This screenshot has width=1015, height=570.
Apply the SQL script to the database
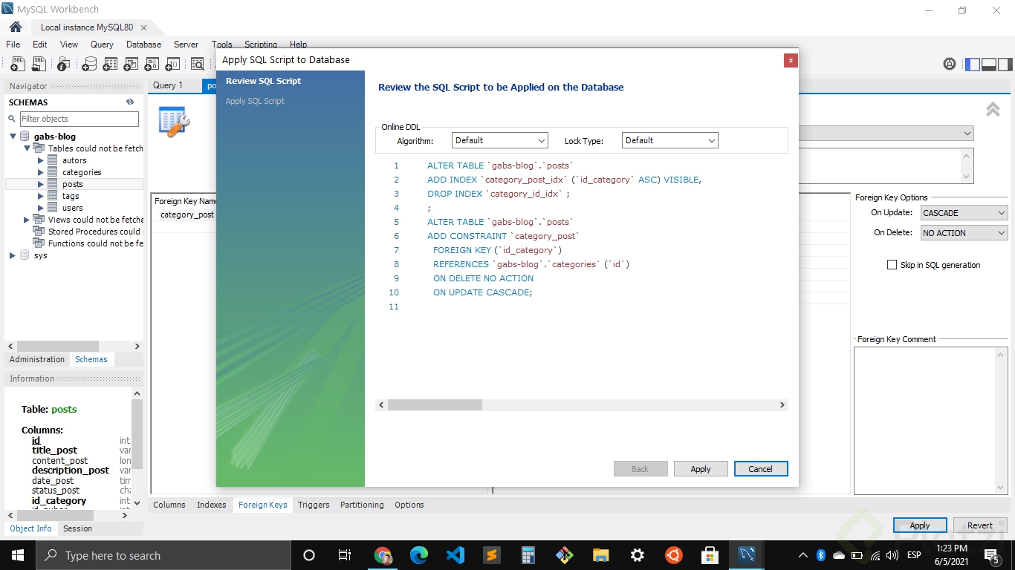click(699, 468)
